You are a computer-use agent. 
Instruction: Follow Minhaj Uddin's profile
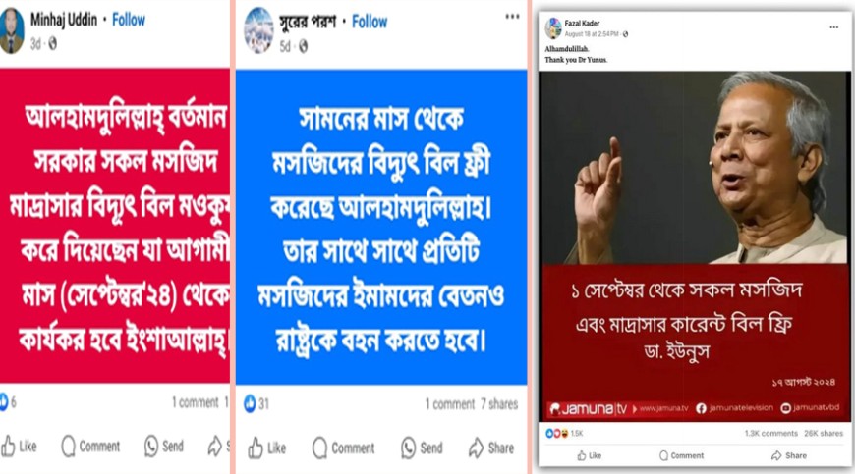[x=129, y=21]
